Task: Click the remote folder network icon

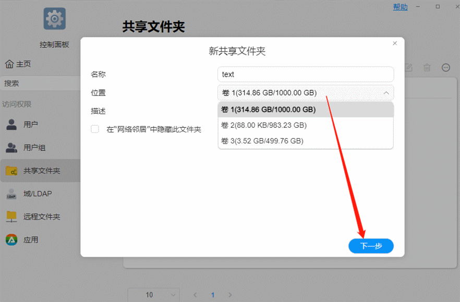Action: [11, 217]
